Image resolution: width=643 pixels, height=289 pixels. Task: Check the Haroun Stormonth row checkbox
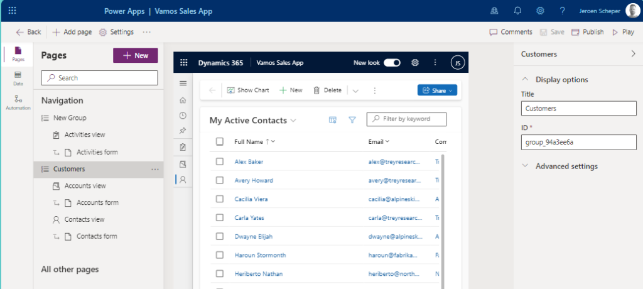220,255
